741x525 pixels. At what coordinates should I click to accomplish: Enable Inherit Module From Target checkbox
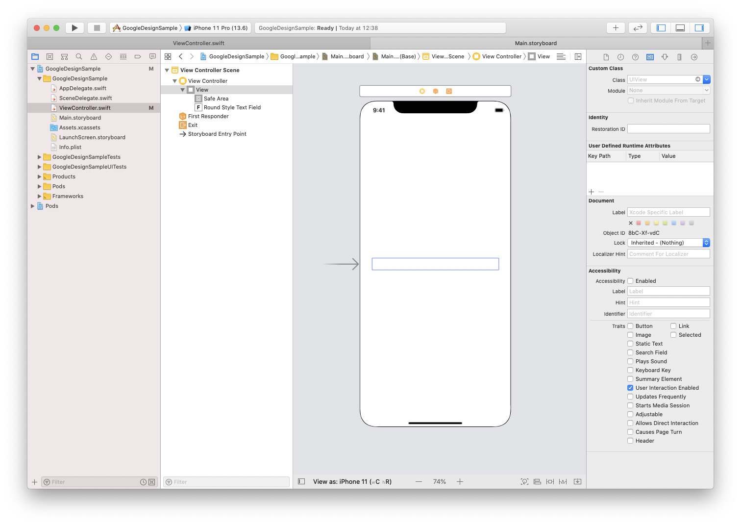point(631,100)
